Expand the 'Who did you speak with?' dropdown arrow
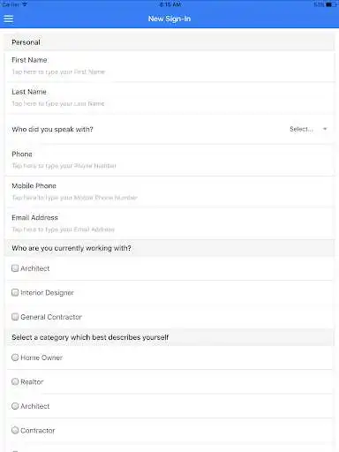 pos(325,129)
